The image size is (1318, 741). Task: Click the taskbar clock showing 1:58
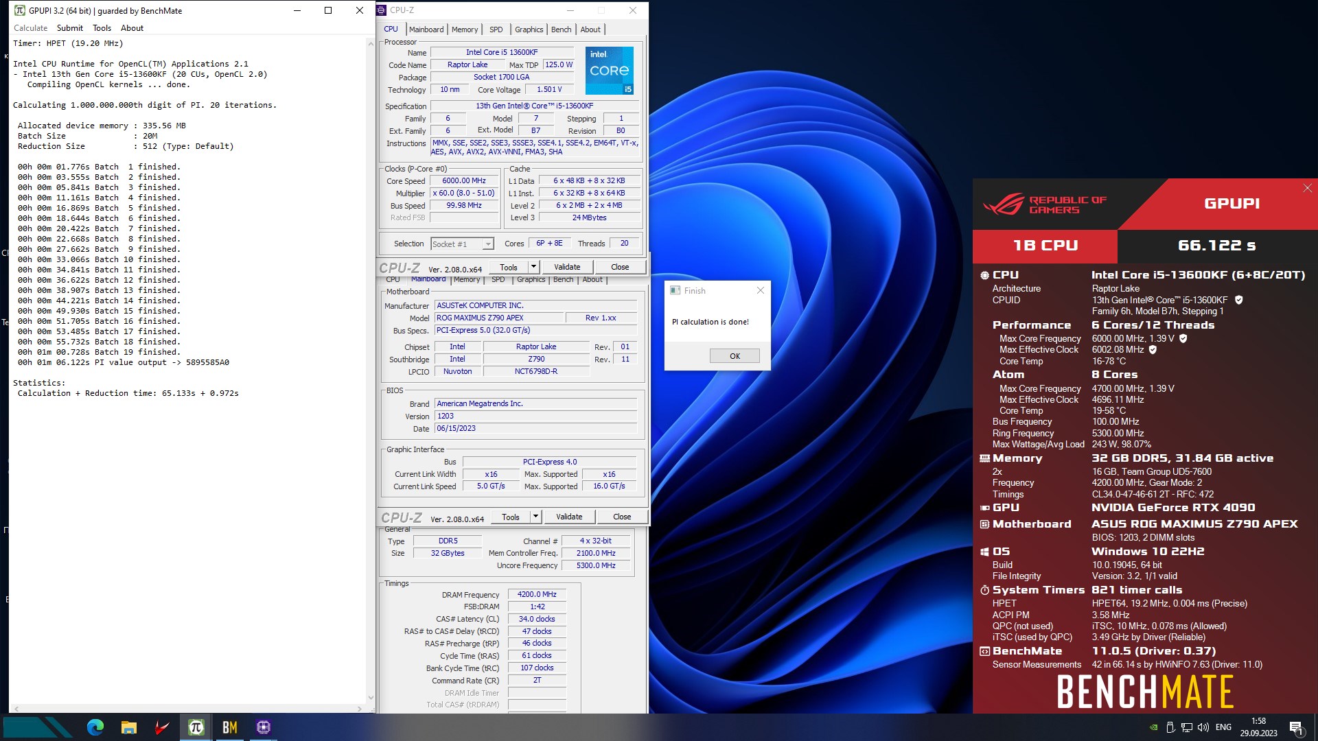point(1258,727)
